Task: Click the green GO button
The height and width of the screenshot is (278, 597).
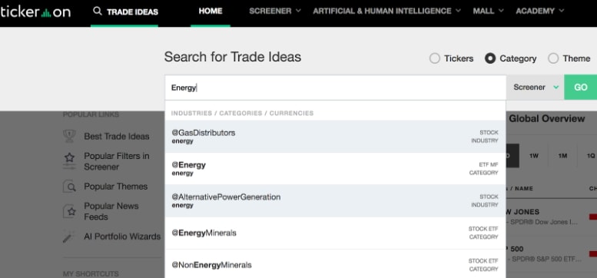Action: tap(581, 88)
